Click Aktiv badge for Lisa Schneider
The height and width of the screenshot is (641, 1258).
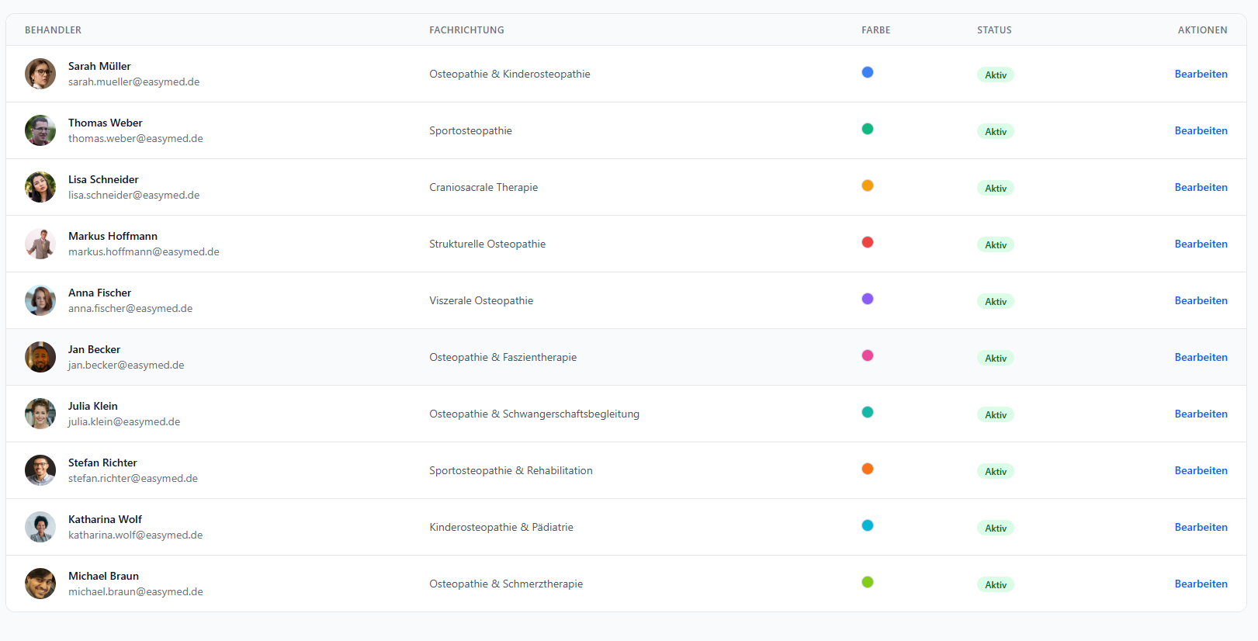(x=996, y=188)
